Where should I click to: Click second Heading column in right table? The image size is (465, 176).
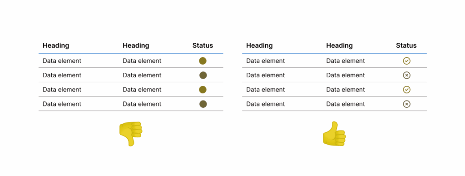340,46
